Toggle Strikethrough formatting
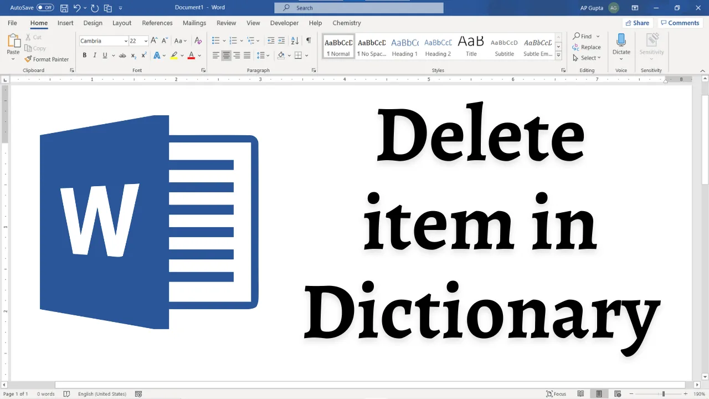This screenshot has height=399, width=709. (122, 55)
